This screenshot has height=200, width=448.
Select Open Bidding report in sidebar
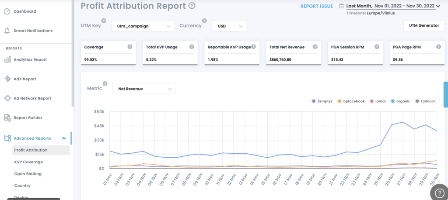pos(28,174)
